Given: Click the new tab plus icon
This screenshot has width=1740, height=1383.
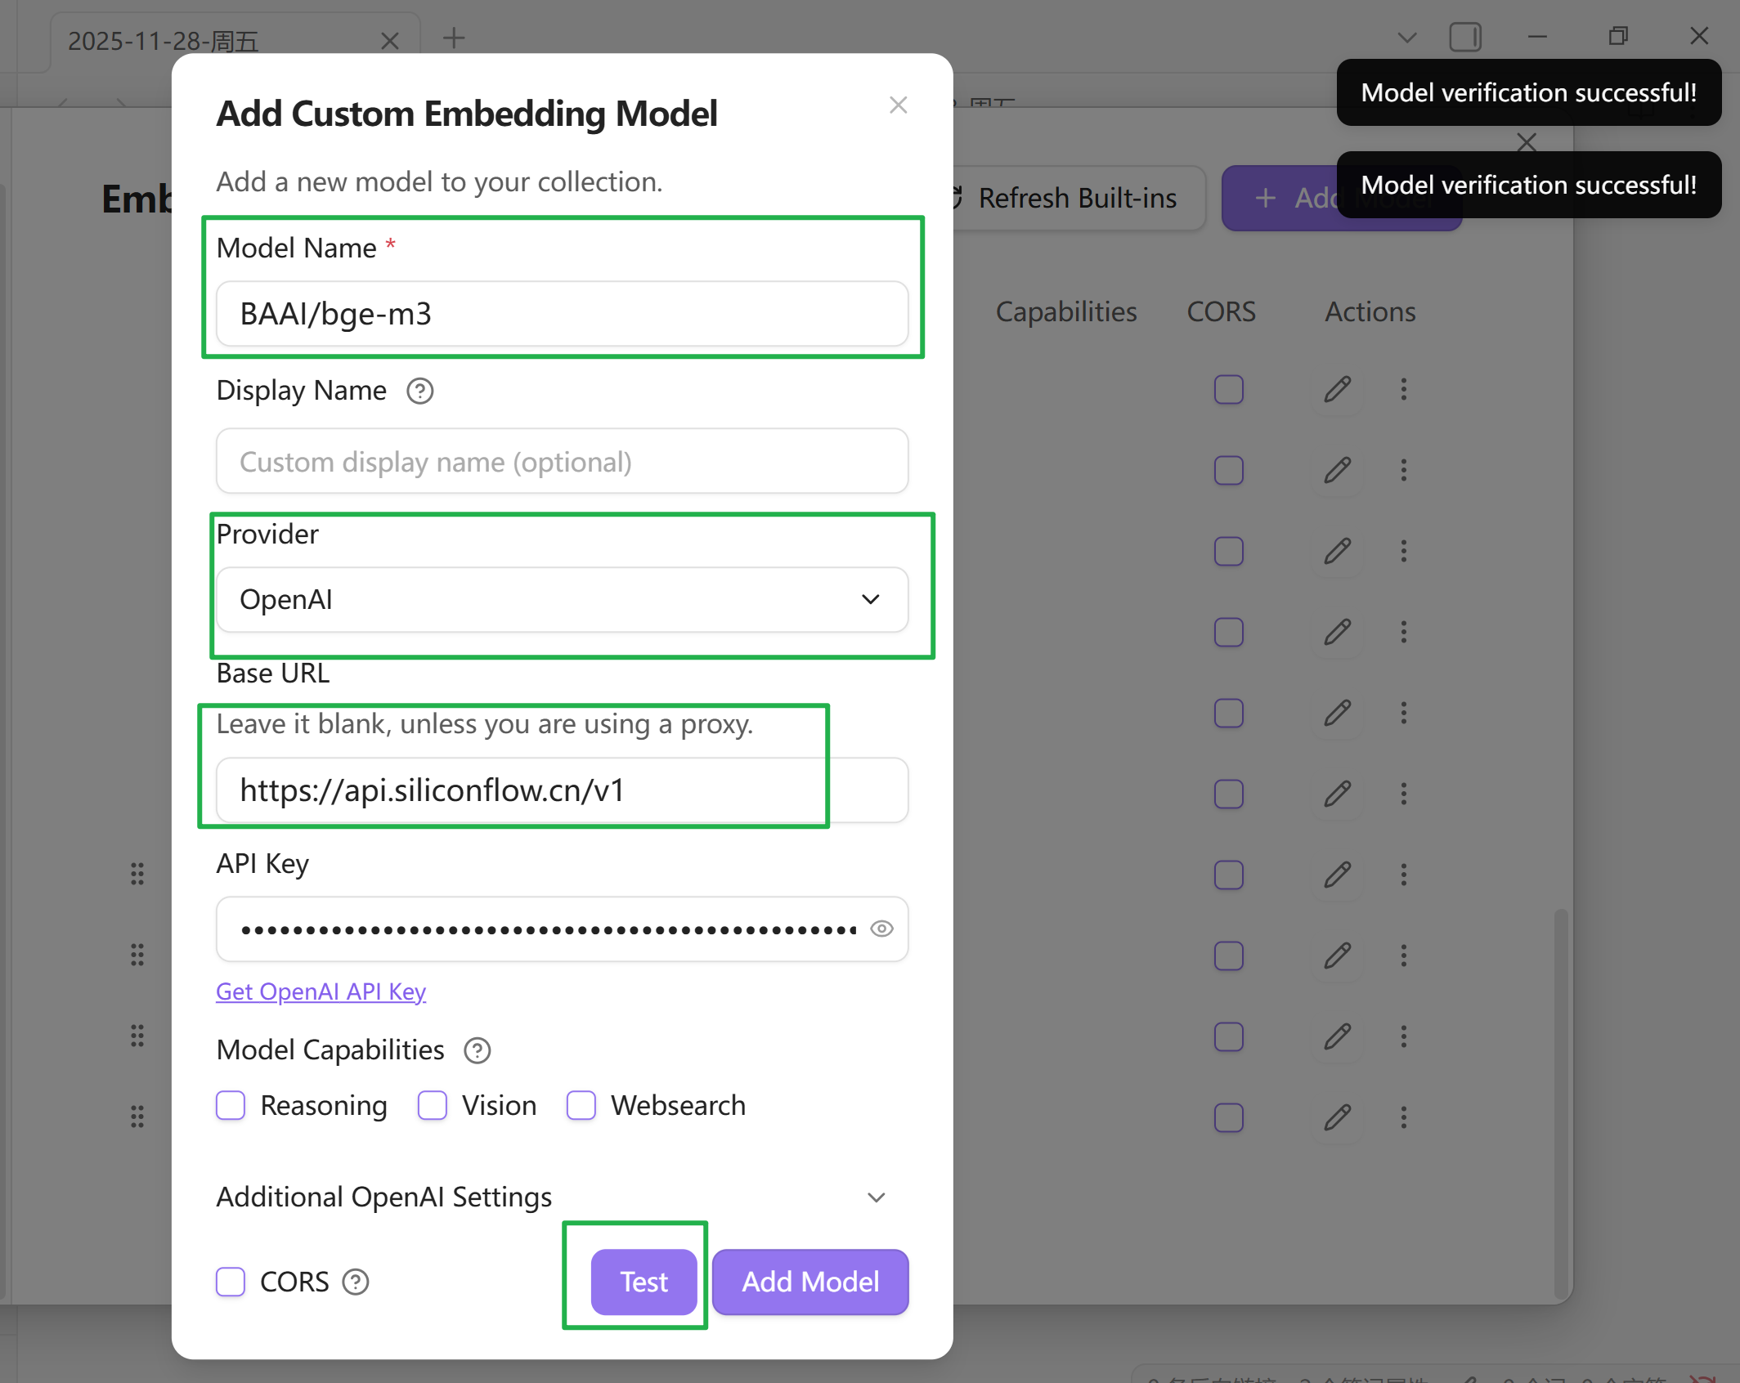Looking at the screenshot, I should [454, 38].
